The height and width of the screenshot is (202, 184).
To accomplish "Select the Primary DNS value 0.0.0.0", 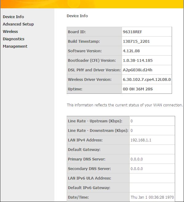I will pos(137,159).
